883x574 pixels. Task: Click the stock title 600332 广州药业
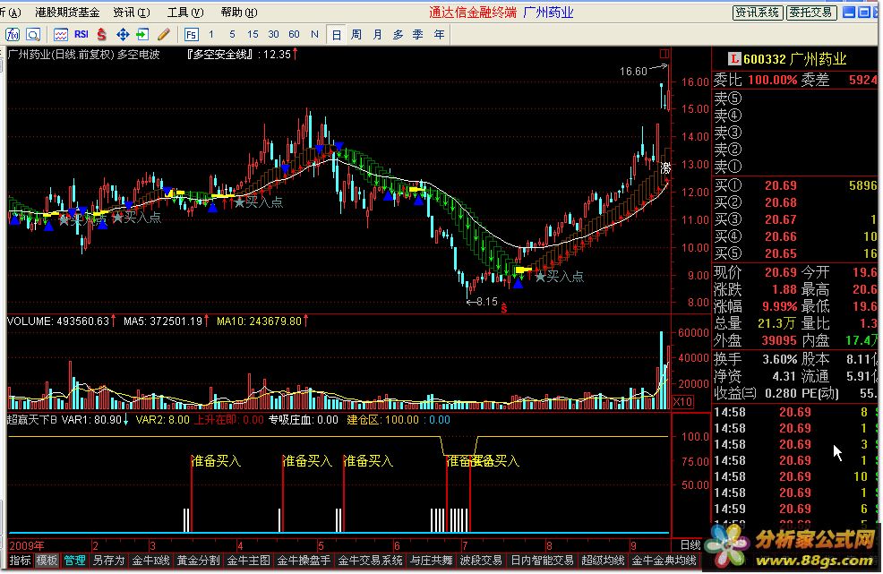[x=795, y=59]
